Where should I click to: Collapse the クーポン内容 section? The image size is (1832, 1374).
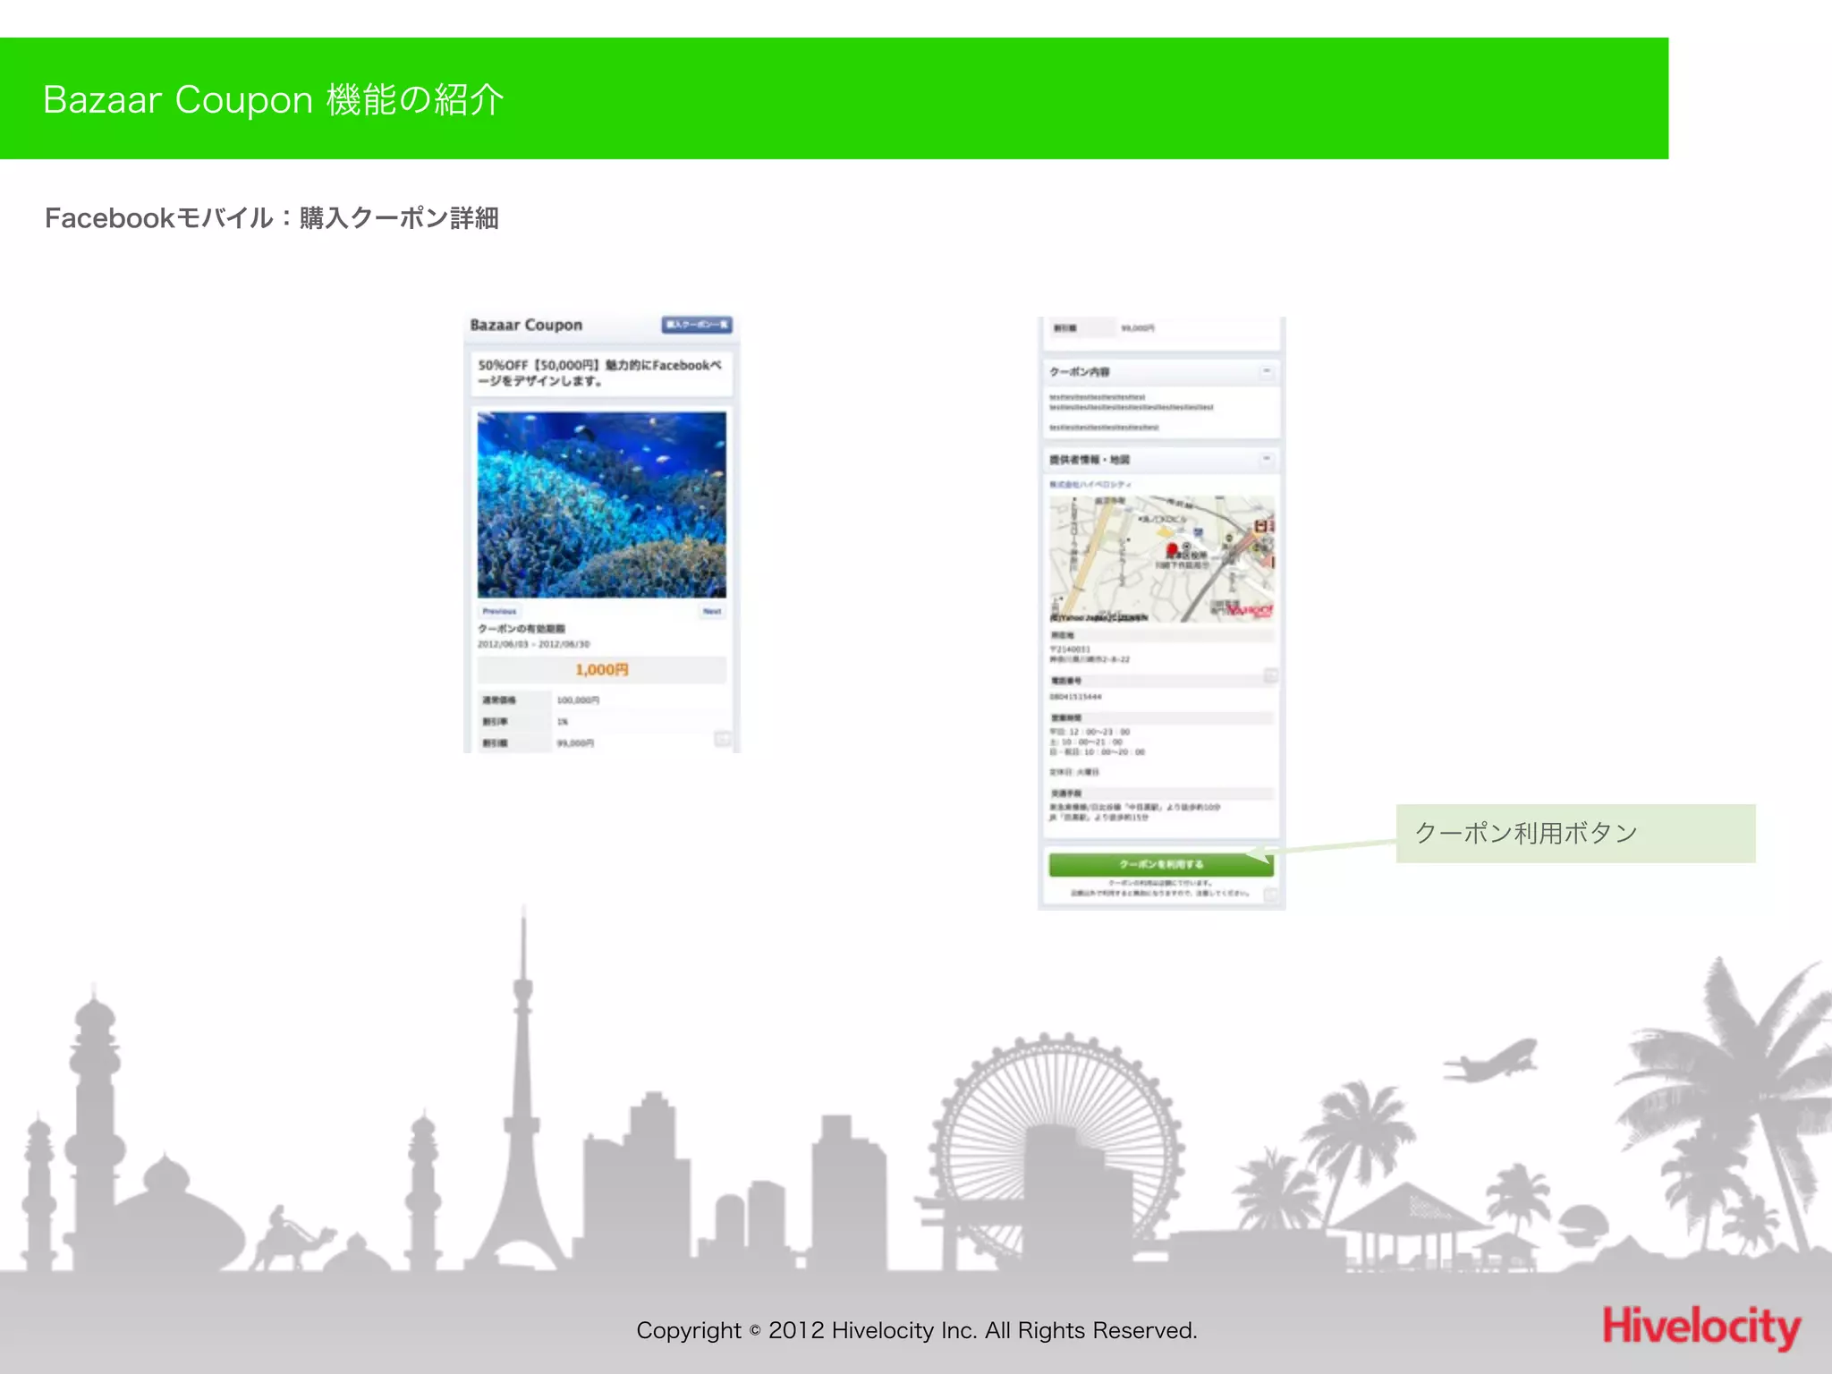pos(1267,371)
